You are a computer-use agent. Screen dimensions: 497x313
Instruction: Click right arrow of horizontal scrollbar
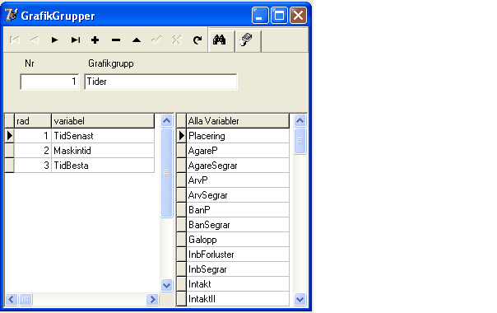pyautogui.click(x=152, y=299)
